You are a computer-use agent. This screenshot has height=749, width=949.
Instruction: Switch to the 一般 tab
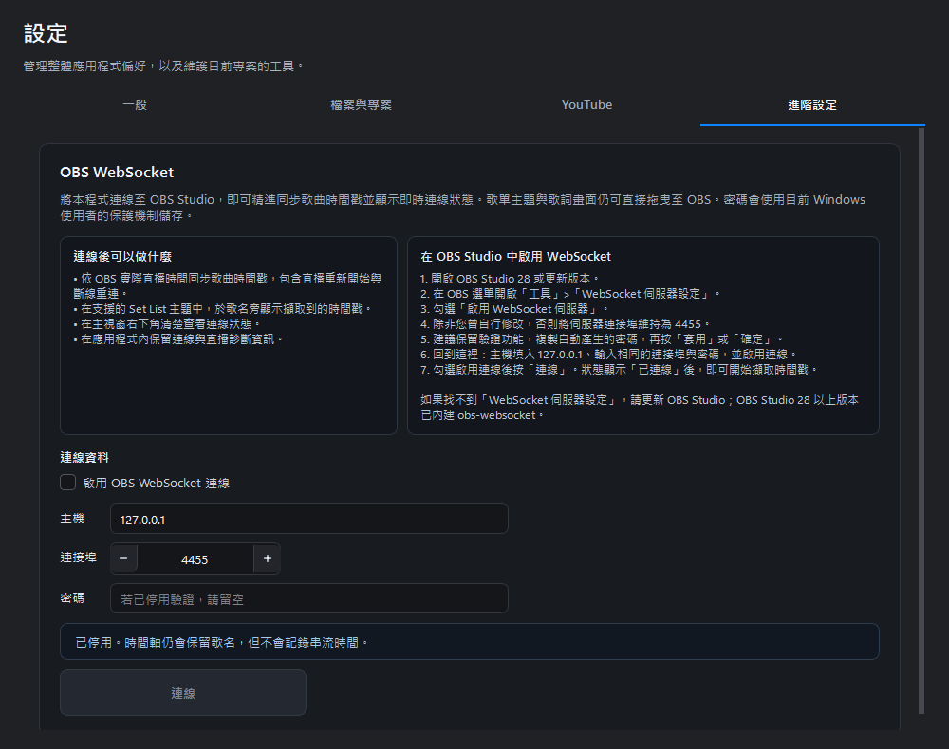(135, 104)
